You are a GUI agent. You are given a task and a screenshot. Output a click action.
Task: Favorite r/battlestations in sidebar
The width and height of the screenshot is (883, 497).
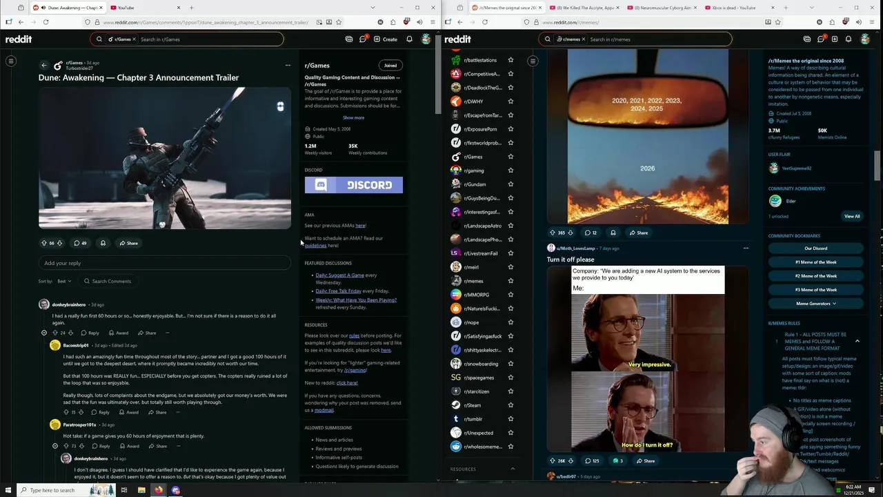click(x=510, y=60)
